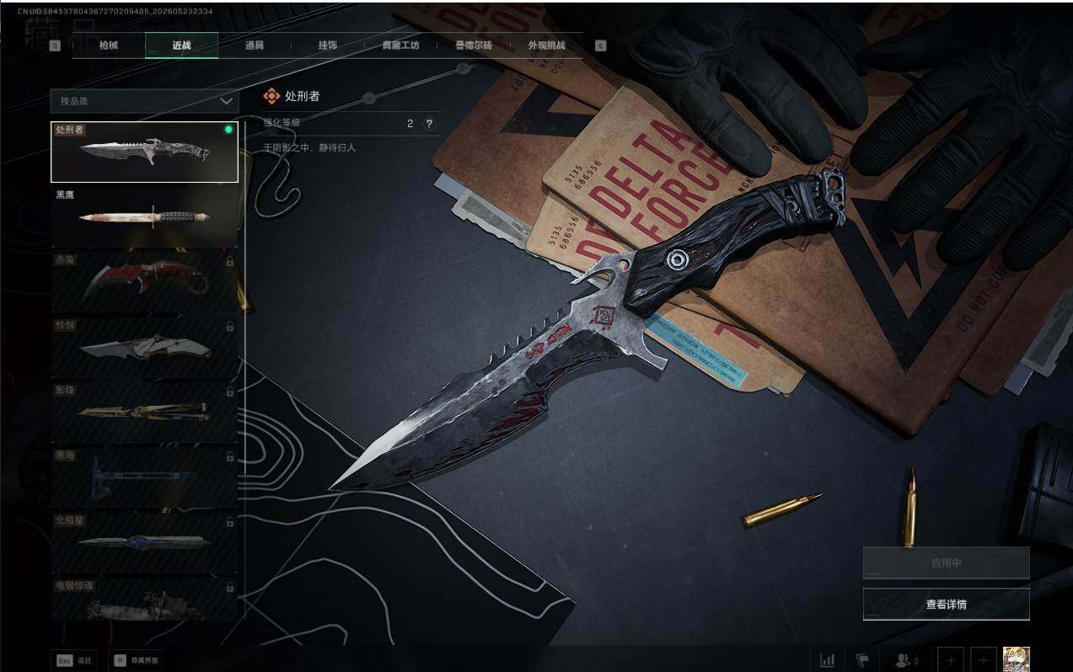Open the 按品质 sort dropdown
1073x672 pixels.
(144, 101)
